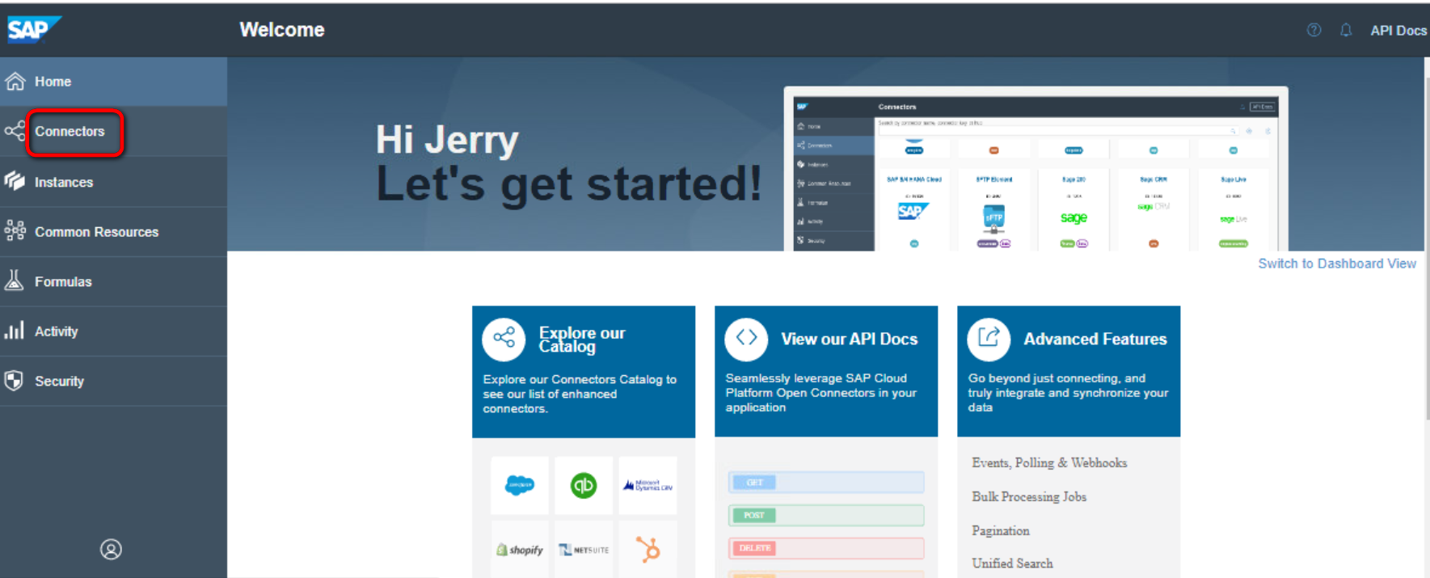Click the Explore our Connectors Catalog description
This screenshot has height=578, width=1430.
pos(580,394)
